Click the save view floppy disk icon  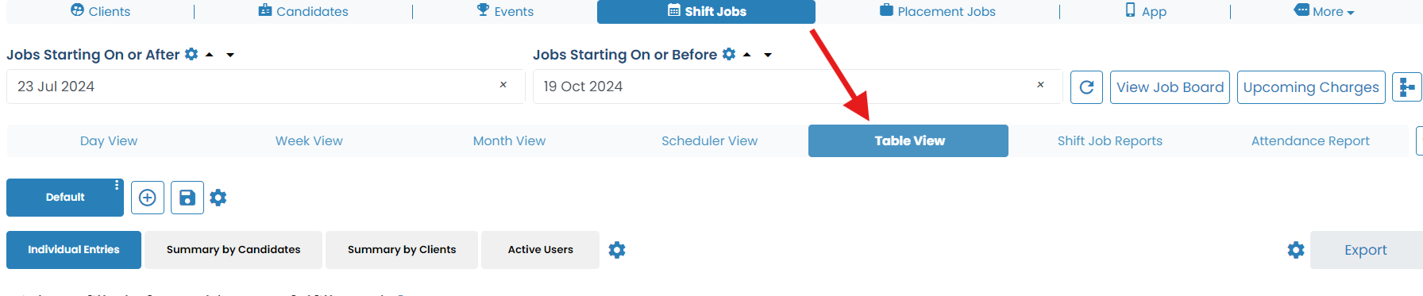[x=187, y=198]
